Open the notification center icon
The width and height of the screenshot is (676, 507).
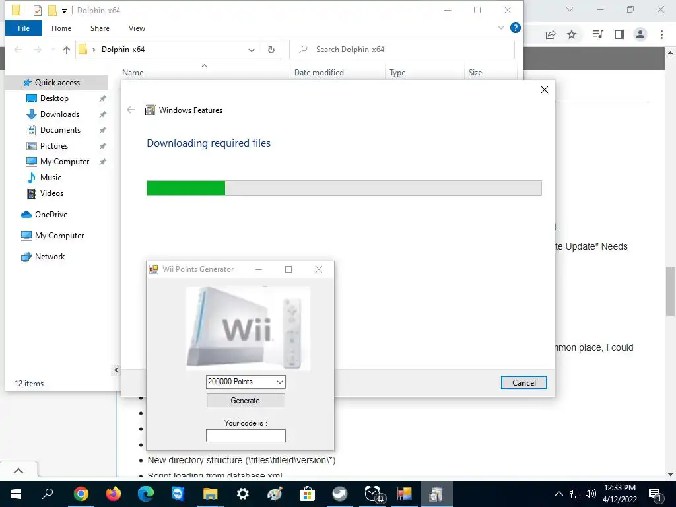(x=655, y=494)
